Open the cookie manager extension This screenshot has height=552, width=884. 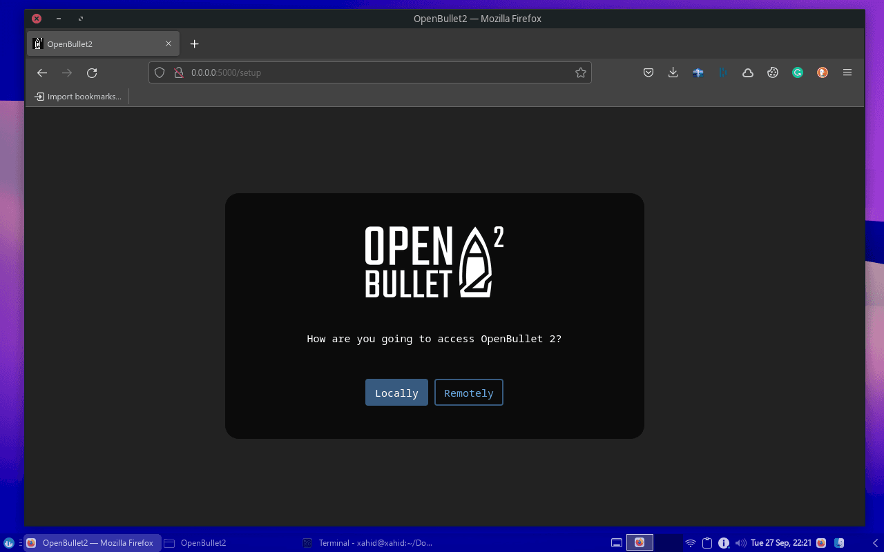pos(773,72)
